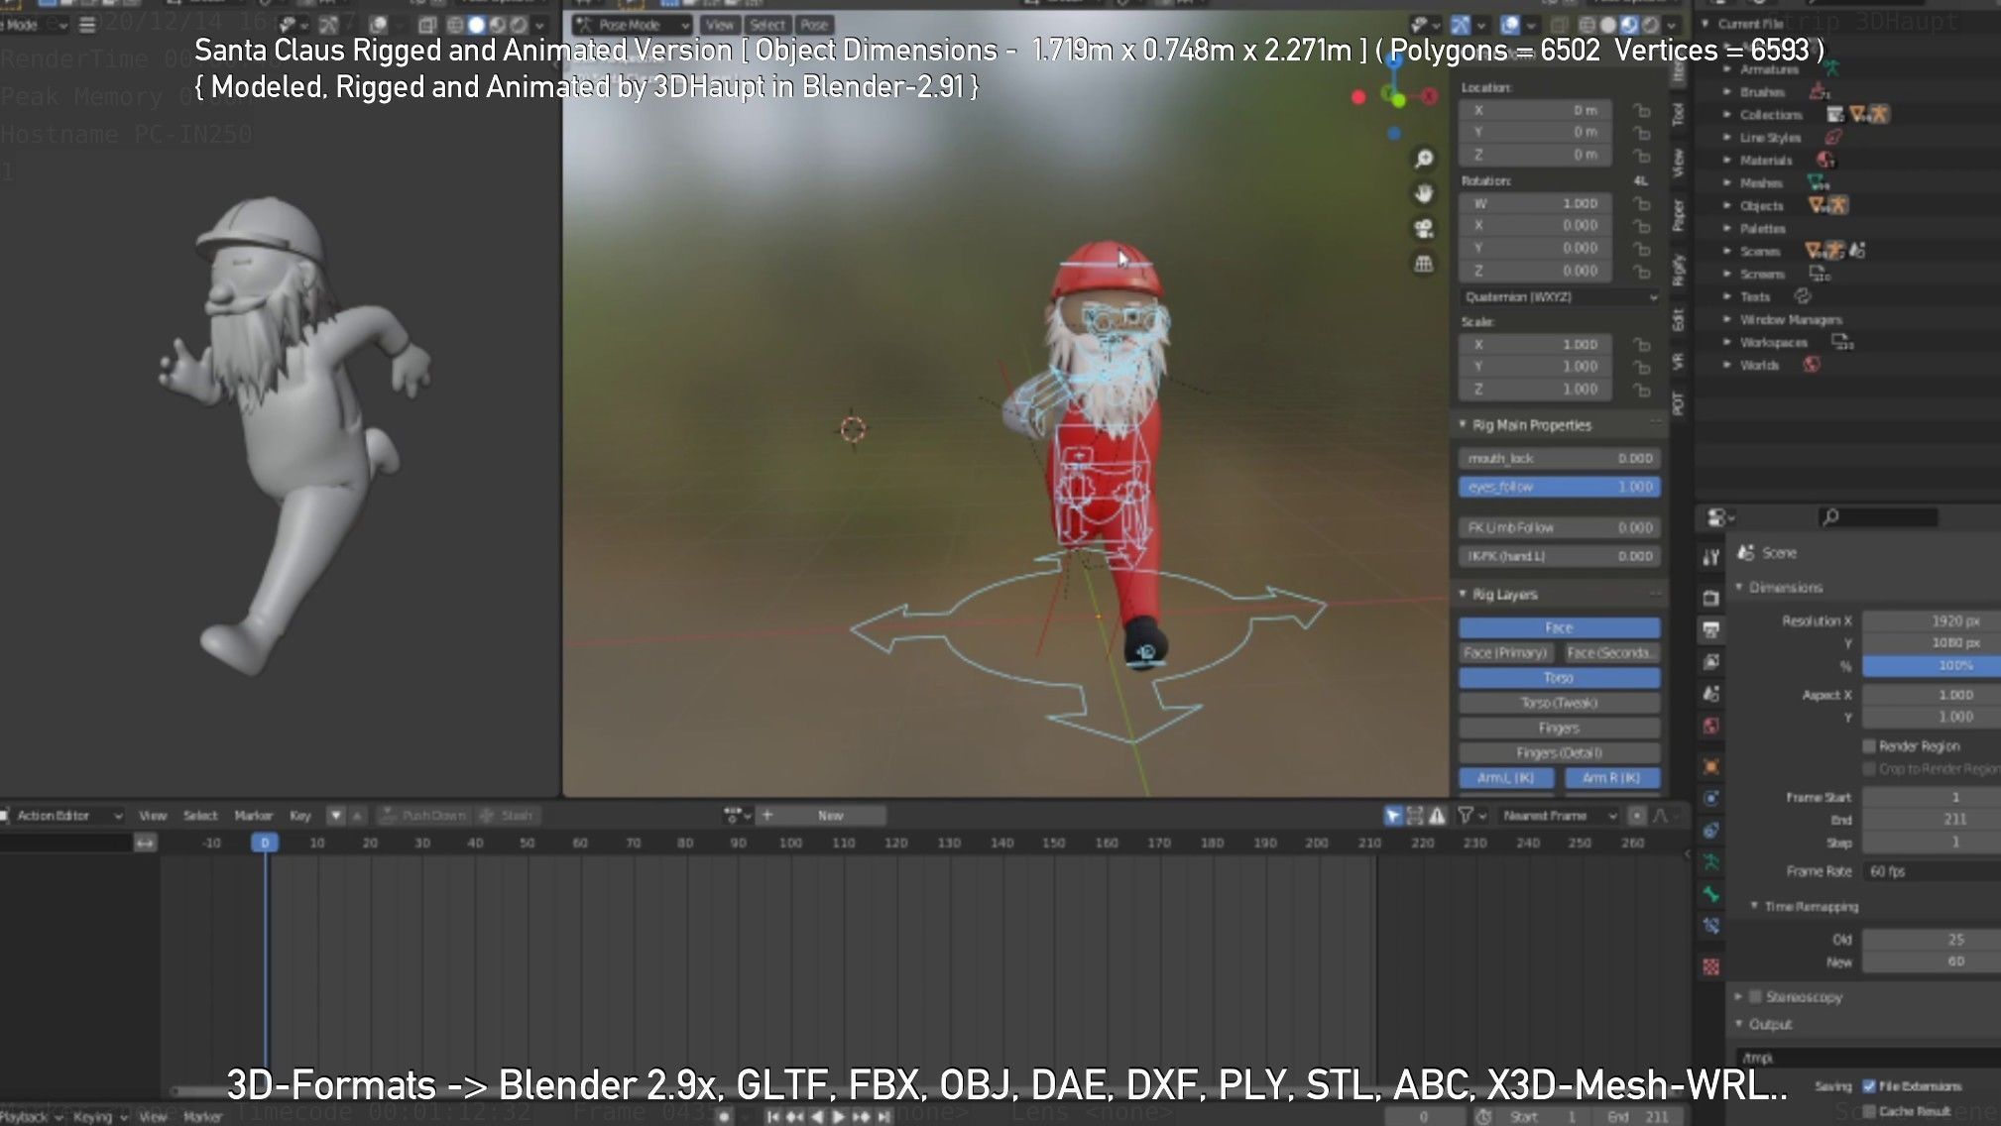Toggle the Torso (Tweak) rig layer
The image size is (2001, 1126).
pyautogui.click(x=1559, y=703)
